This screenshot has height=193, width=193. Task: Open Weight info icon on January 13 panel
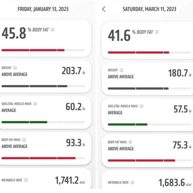click(x=15, y=68)
